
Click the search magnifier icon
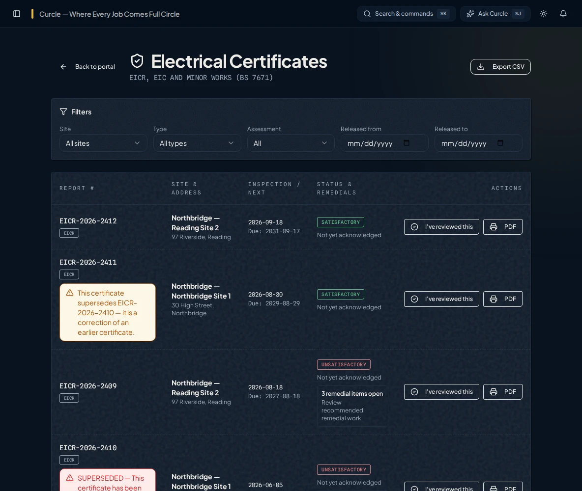pyautogui.click(x=367, y=14)
